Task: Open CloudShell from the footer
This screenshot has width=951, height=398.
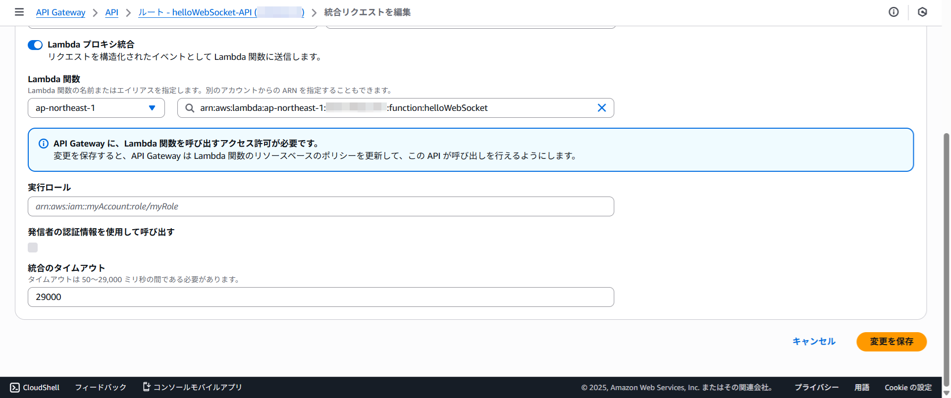Action: [x=35, y=387]
